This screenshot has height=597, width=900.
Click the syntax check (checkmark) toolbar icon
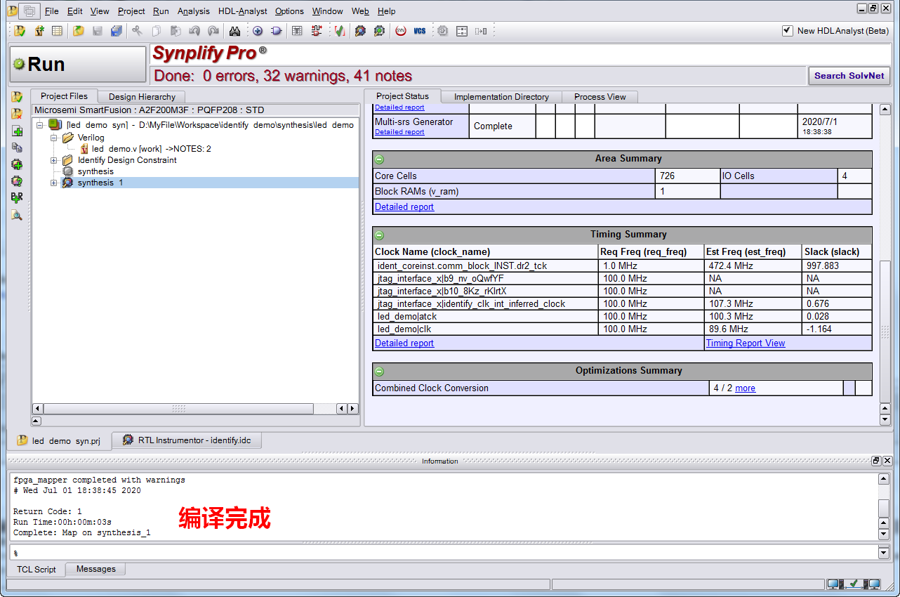coord(339,31)
